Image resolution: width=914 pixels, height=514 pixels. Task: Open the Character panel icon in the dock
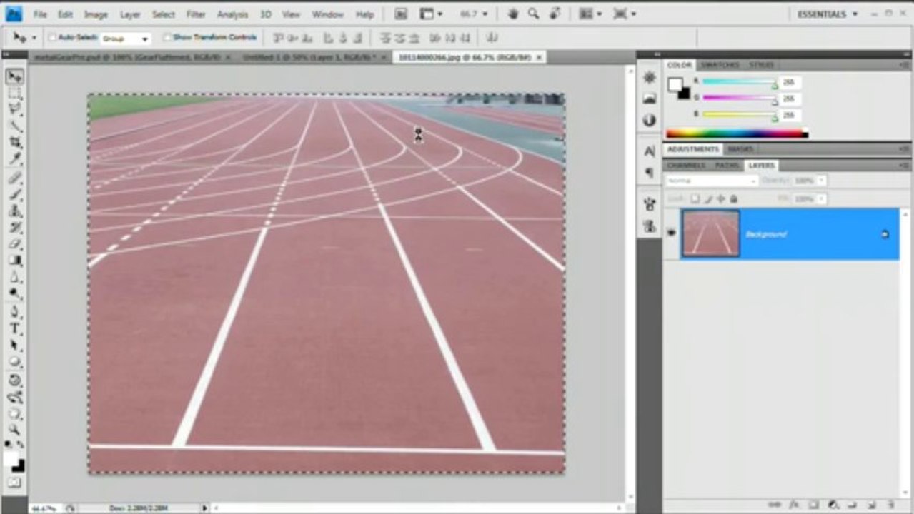click(650, 152)
